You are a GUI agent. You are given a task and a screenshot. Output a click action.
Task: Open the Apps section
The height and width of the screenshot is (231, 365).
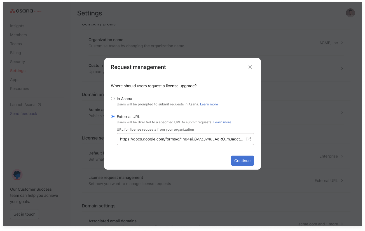click(15, 80)
